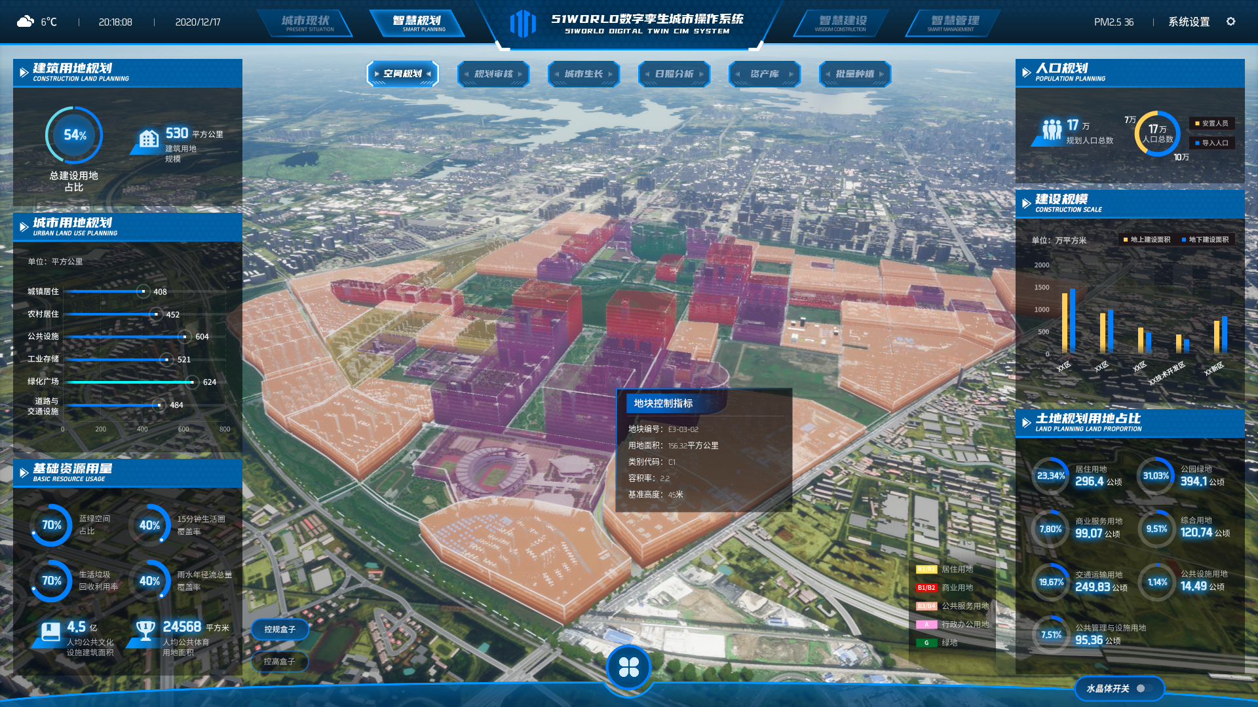
Task: Click the 交通运输用地 19.67% ring
Action: click(x=1051, y=582)
